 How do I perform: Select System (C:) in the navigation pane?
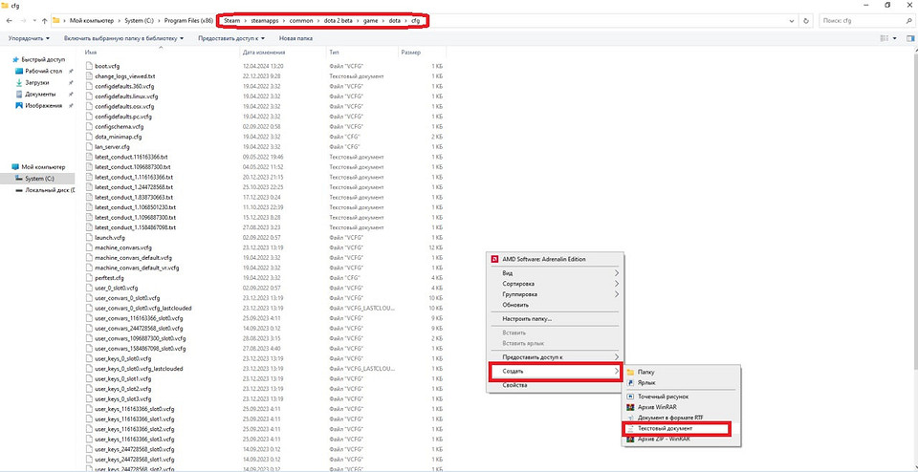pyautogui.click(x=40, y=179)
